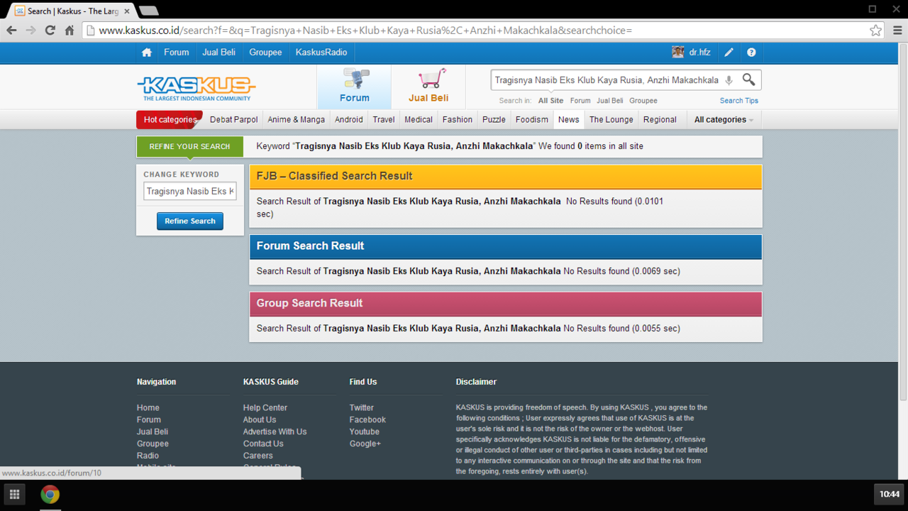The image size is (908, 511).
Task: Open KaskusRadio in the top bar
Action: point(321,53)
